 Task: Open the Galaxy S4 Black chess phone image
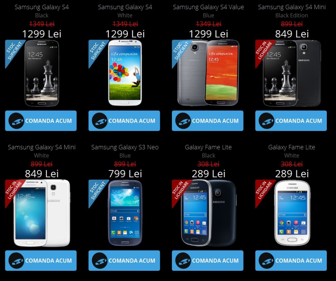[42, 73]
